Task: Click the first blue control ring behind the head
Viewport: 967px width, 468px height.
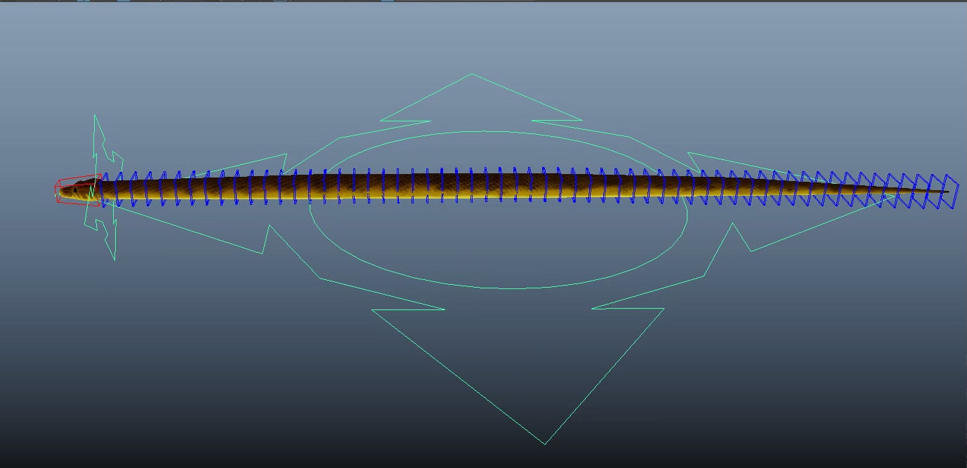Action: pos(105,189)
